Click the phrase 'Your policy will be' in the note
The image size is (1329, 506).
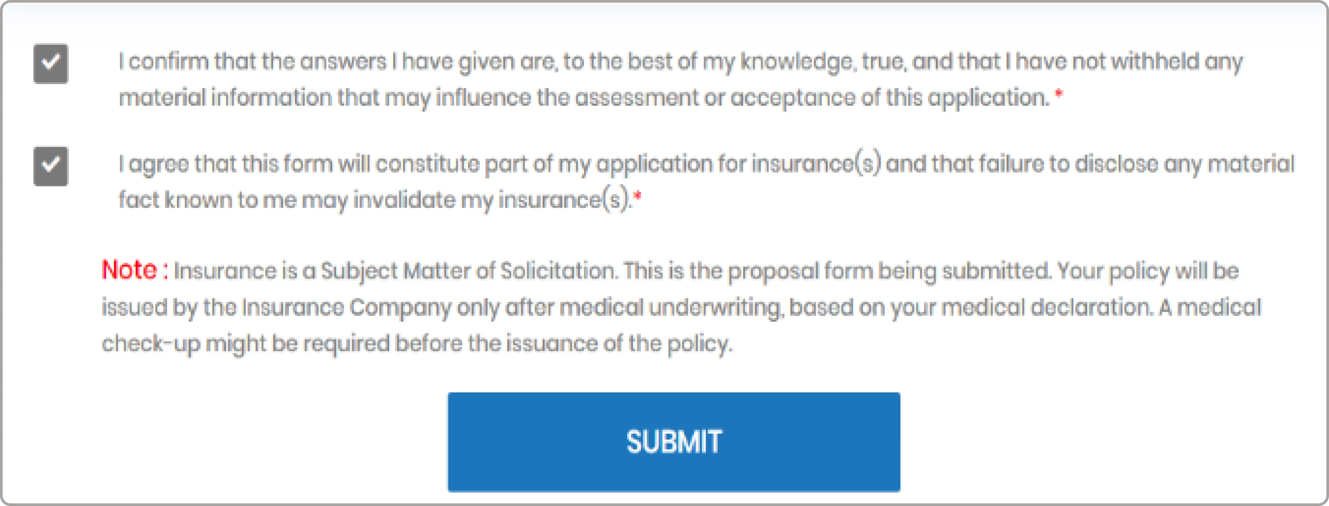click(1148, 271)
